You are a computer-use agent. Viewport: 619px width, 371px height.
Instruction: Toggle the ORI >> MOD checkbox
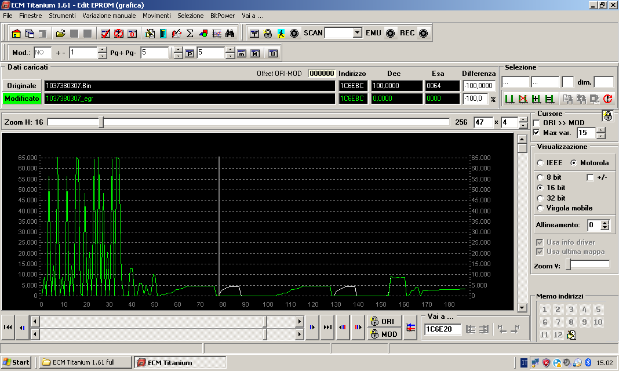(x=537, y=123)
